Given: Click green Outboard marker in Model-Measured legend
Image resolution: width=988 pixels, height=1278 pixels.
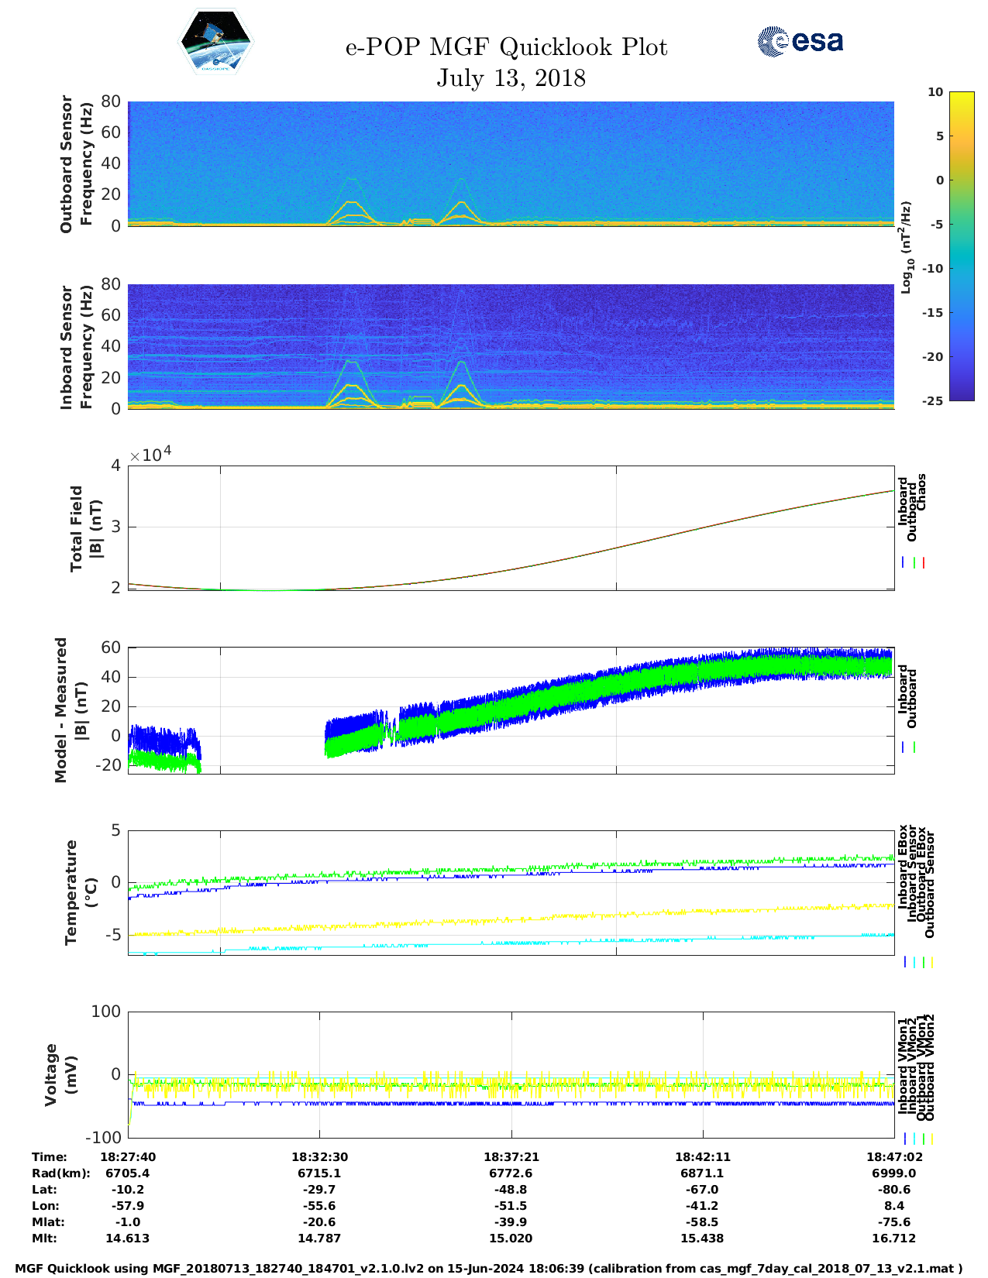Looking at the screenshot, I should tap(914, 747).
